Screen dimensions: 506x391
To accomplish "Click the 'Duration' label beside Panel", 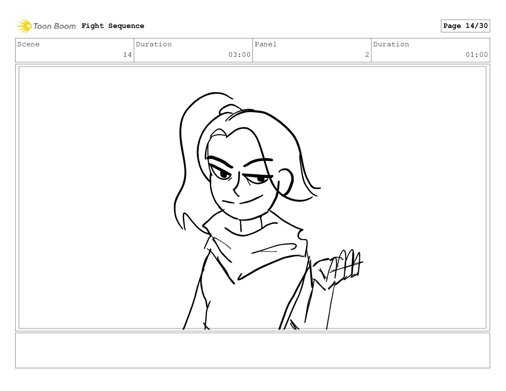I will pos(391,44).
